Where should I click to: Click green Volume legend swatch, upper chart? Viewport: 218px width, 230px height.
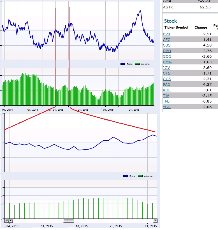(137, 64)
